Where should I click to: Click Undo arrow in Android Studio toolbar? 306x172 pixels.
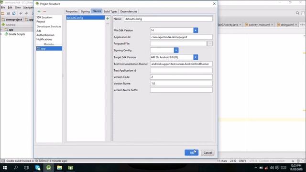point(21,13)
